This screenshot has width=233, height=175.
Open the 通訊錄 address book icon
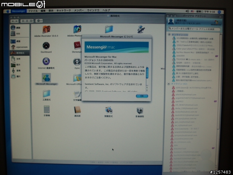(77, 110)
